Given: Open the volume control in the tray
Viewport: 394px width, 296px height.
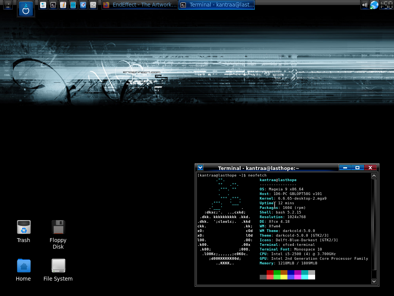Looking at the screenshot, I should click(365, 5).
